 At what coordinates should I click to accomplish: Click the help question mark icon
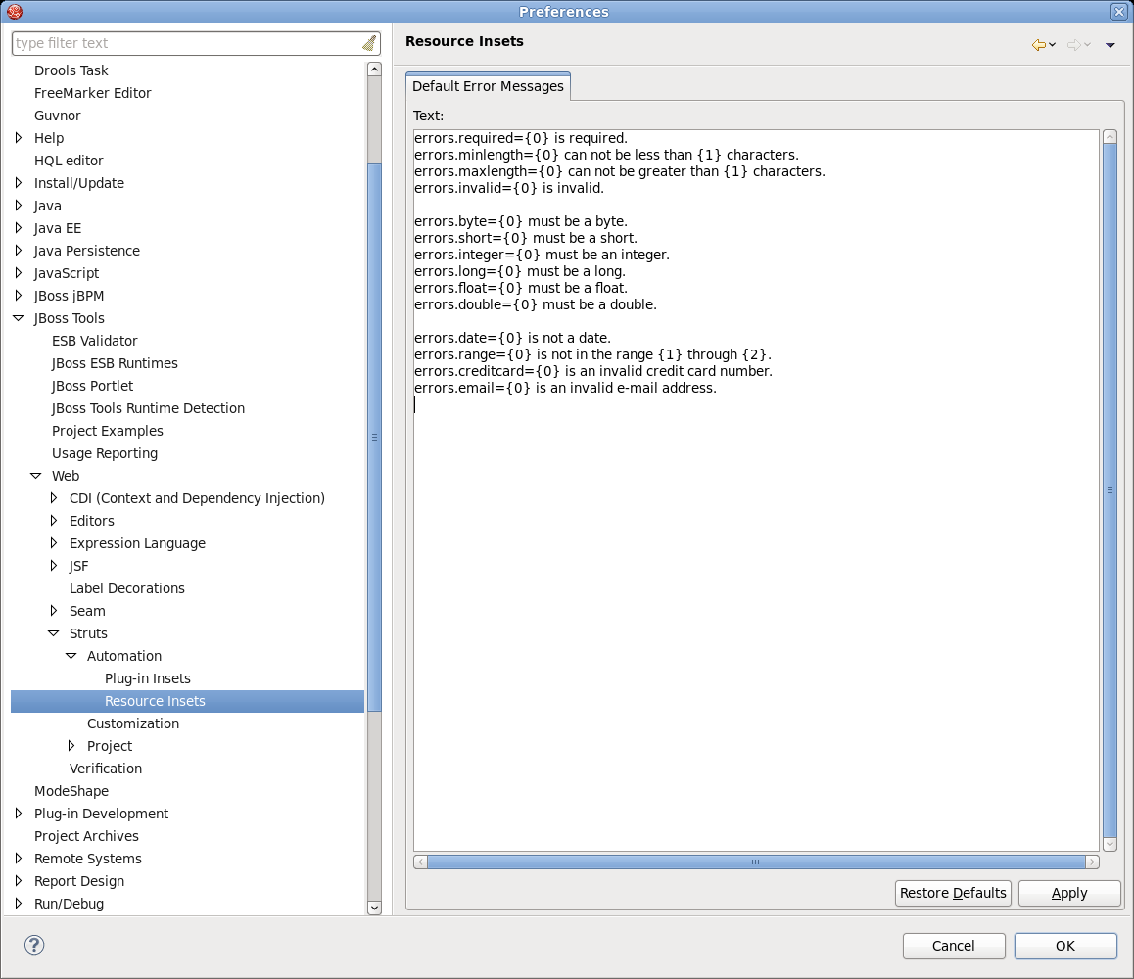tap(34, 945)
